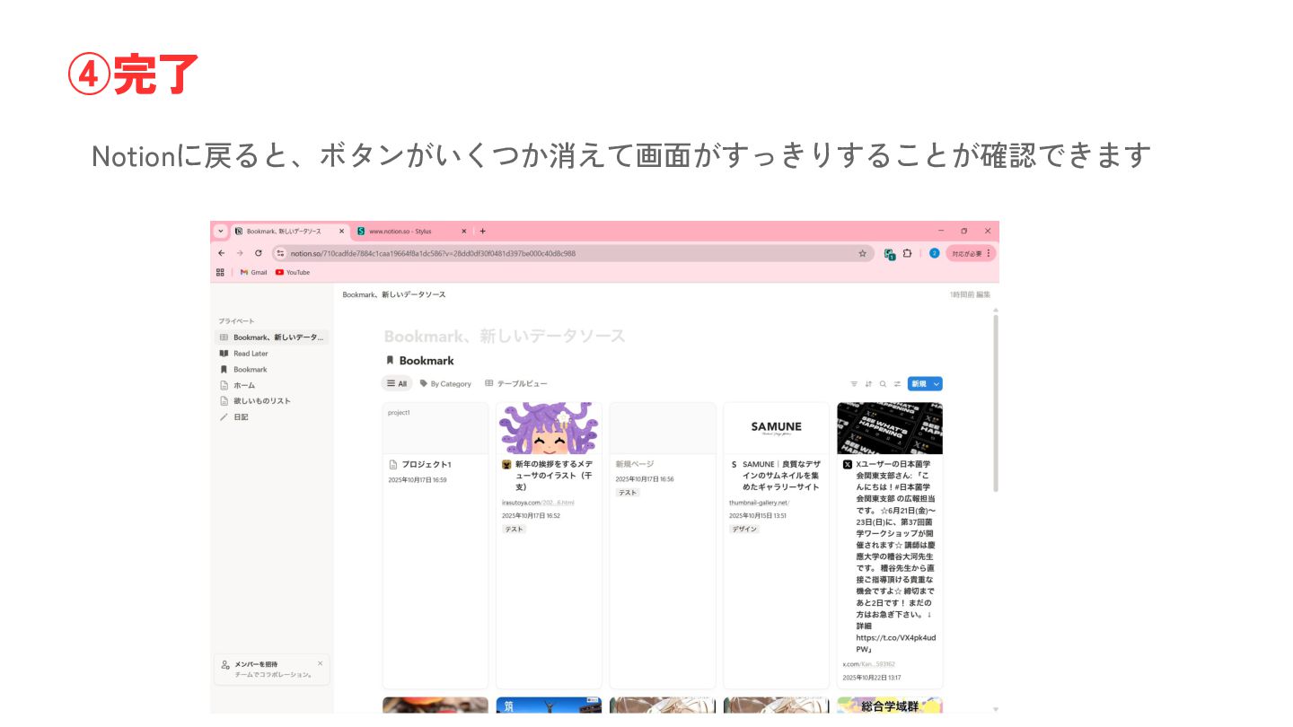Select the All view tab
Viewport: 1293px width, 727px height.
tap(396, 383)
